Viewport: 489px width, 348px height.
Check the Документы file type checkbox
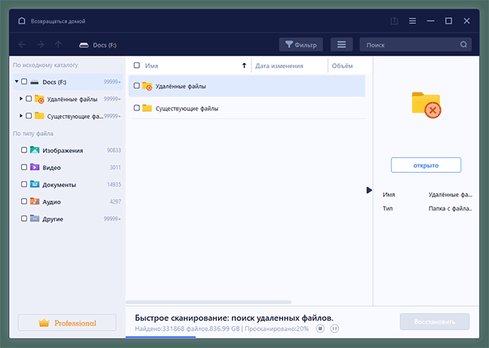coord(24,184)
